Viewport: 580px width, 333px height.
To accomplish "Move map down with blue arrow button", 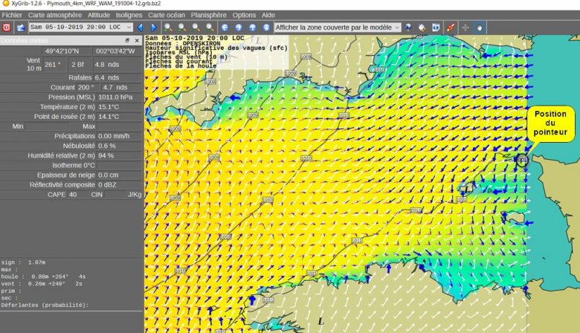I will pos(266,28).
